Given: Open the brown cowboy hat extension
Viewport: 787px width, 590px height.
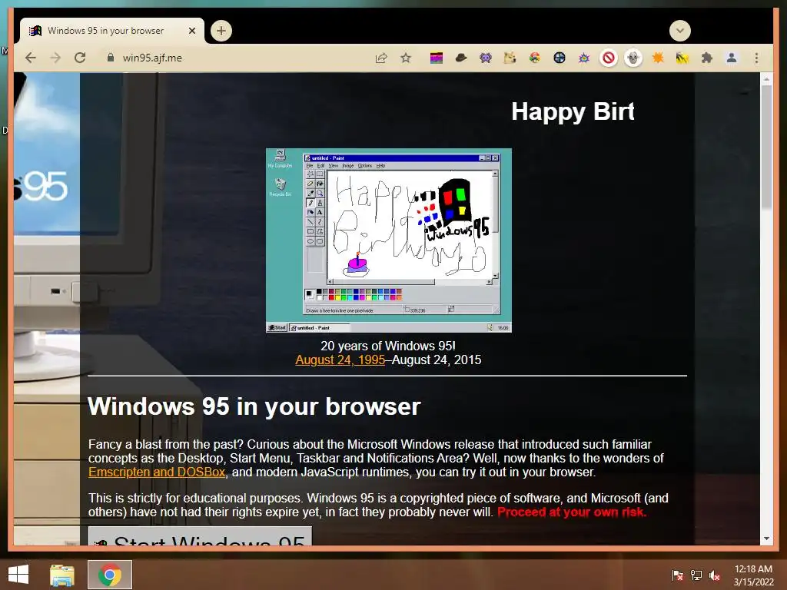Looking at the screenshot, I should click(461, 58).
